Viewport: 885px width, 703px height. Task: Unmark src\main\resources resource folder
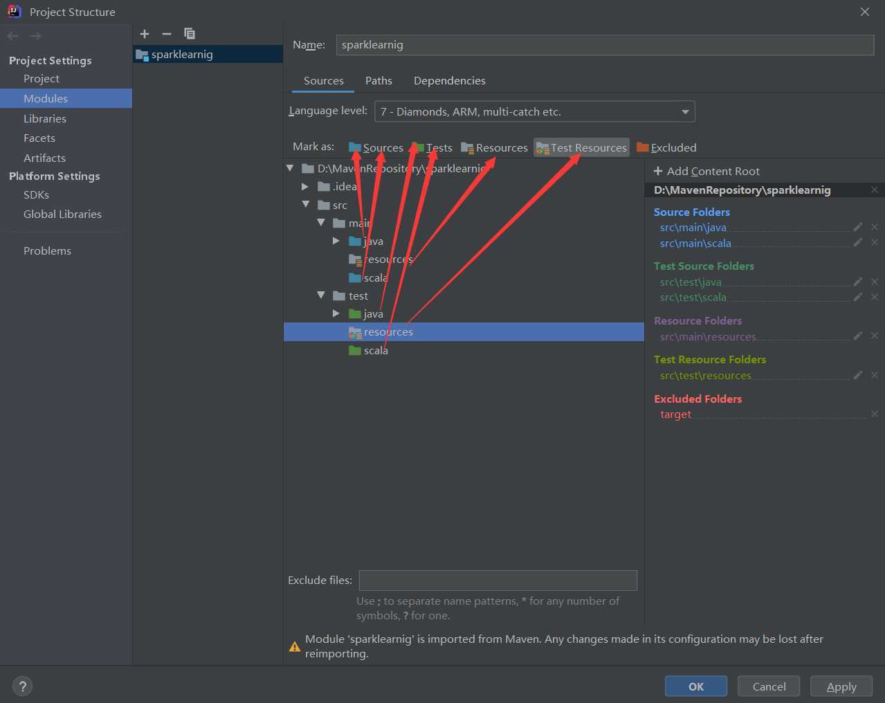coord(875,336)
